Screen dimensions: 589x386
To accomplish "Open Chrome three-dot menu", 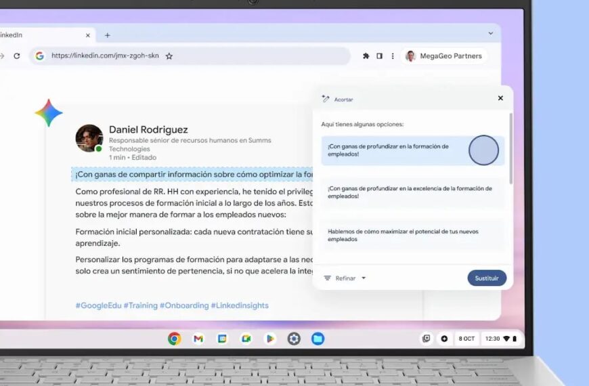I will coord(393,56).
